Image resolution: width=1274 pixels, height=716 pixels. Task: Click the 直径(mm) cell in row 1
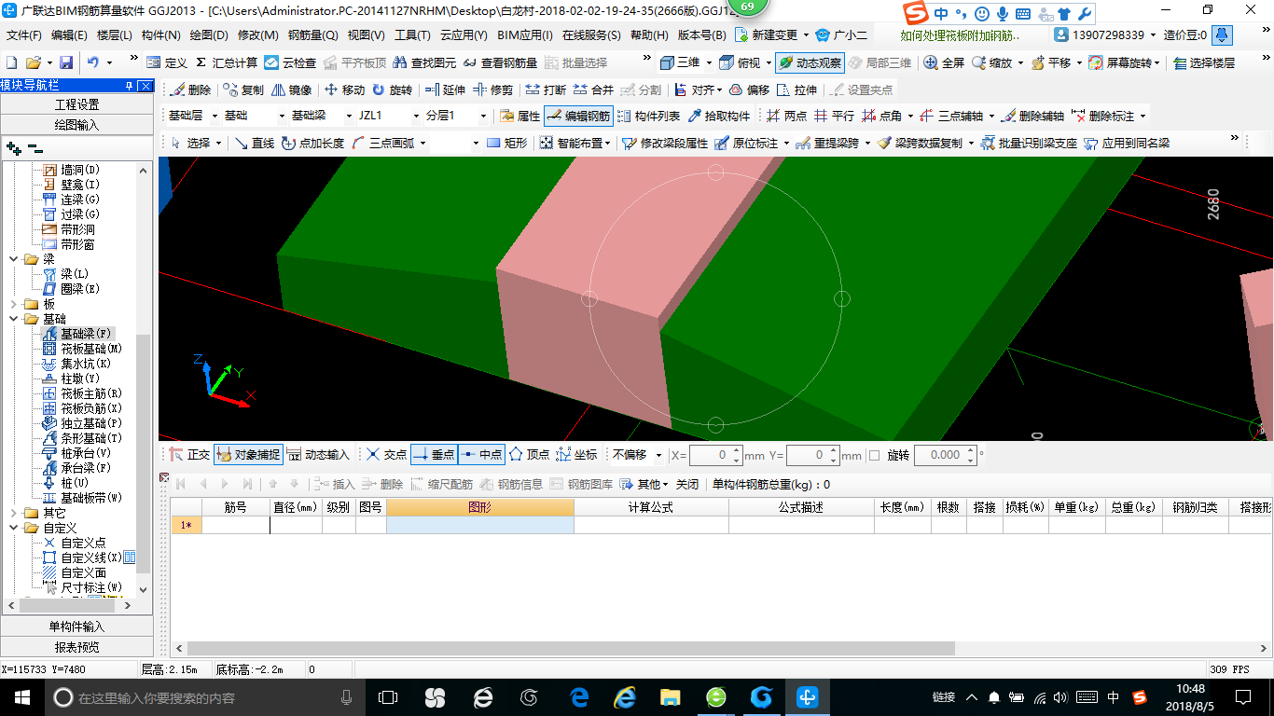(x=296, y=525)
